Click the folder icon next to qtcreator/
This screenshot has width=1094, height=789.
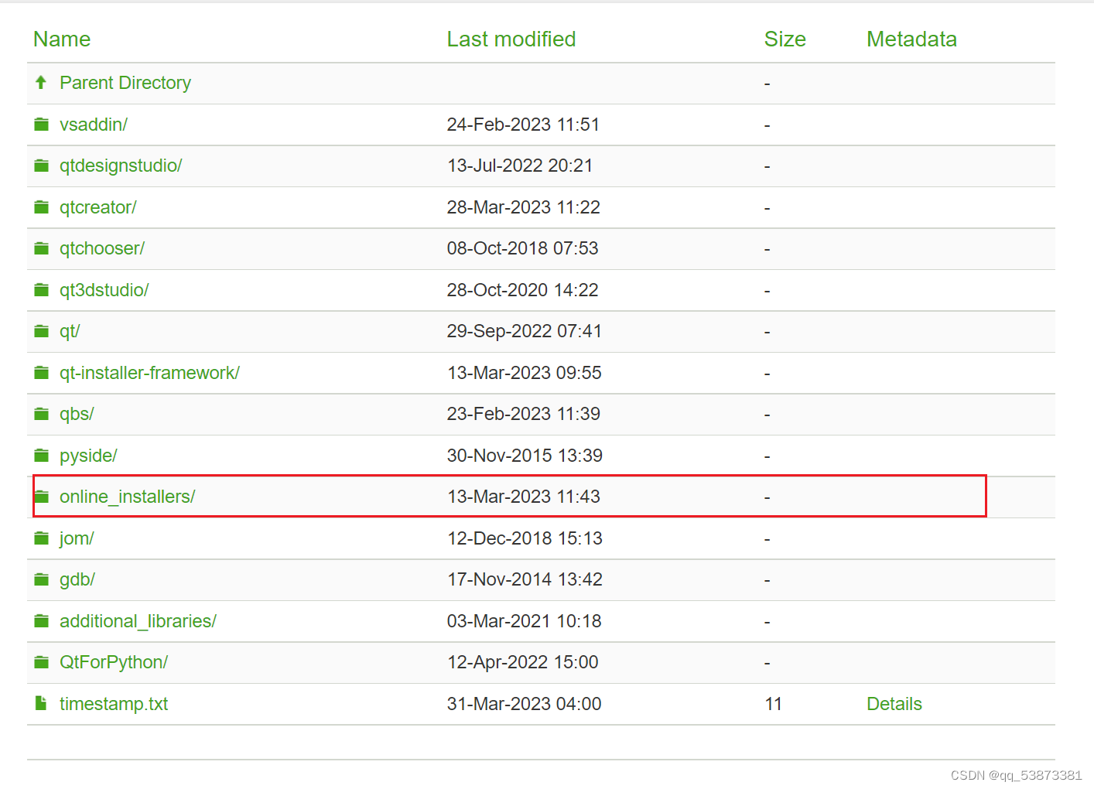[x=42, y=207]
